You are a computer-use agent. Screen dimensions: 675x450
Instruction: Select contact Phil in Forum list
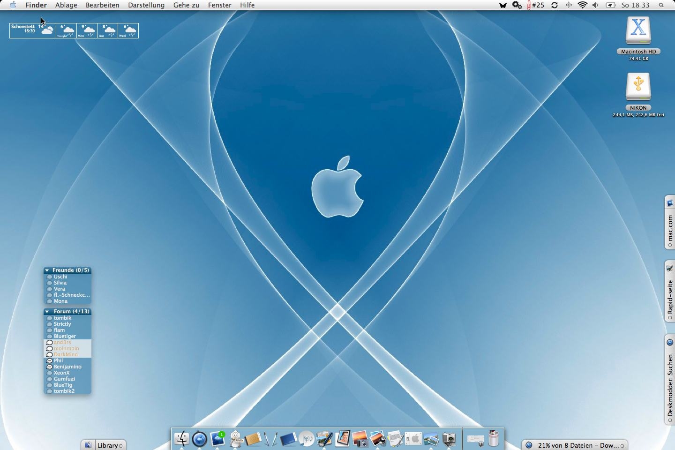point(67,360)
